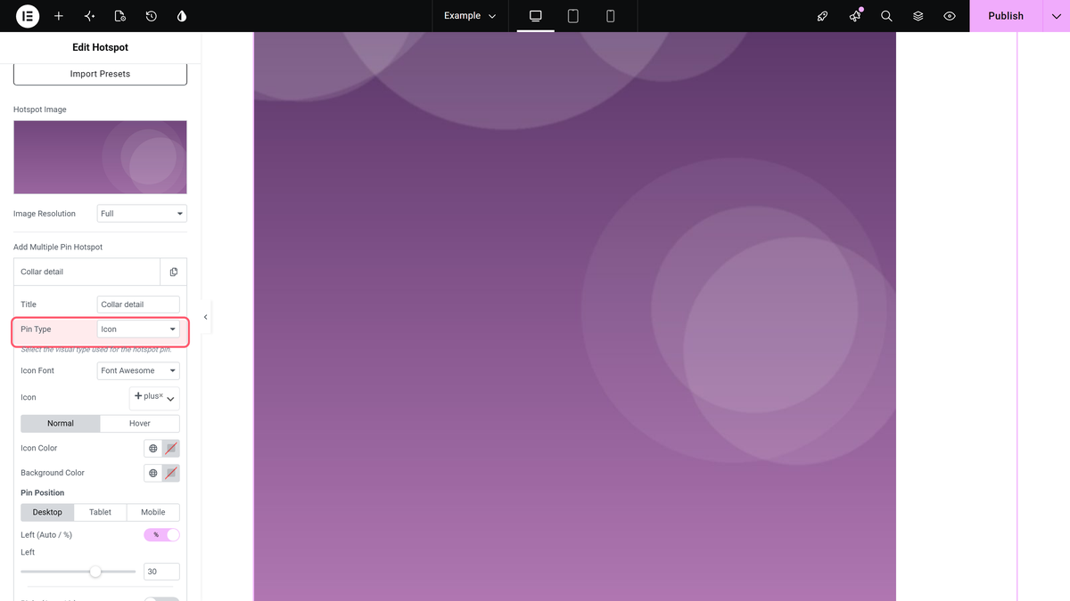Screen dimensions: 1070x601
Task: Duplicate the Collar detail hotspot item
Action: pos(174,272)
